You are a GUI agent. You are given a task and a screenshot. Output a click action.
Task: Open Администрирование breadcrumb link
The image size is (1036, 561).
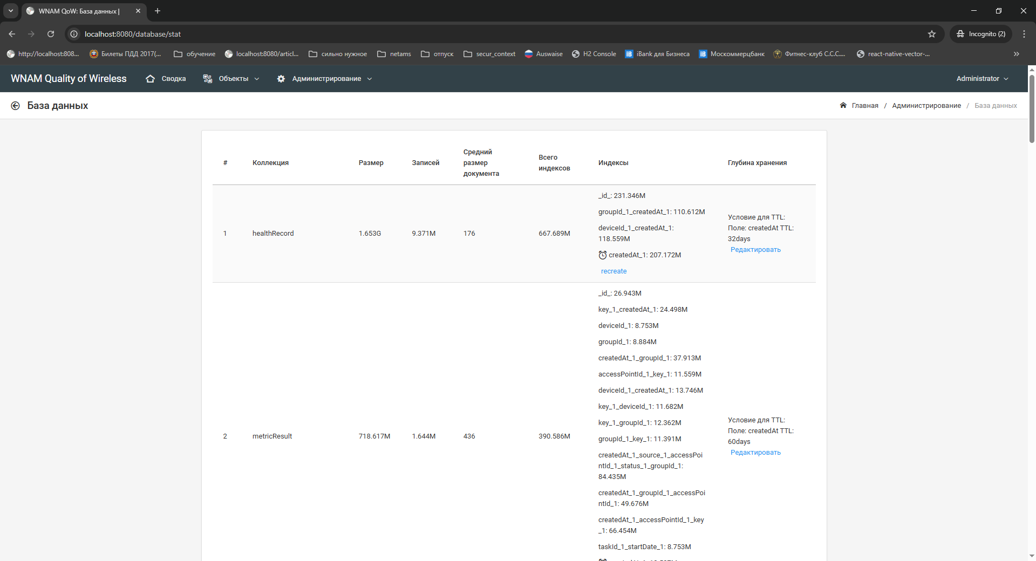coord(926,106)
